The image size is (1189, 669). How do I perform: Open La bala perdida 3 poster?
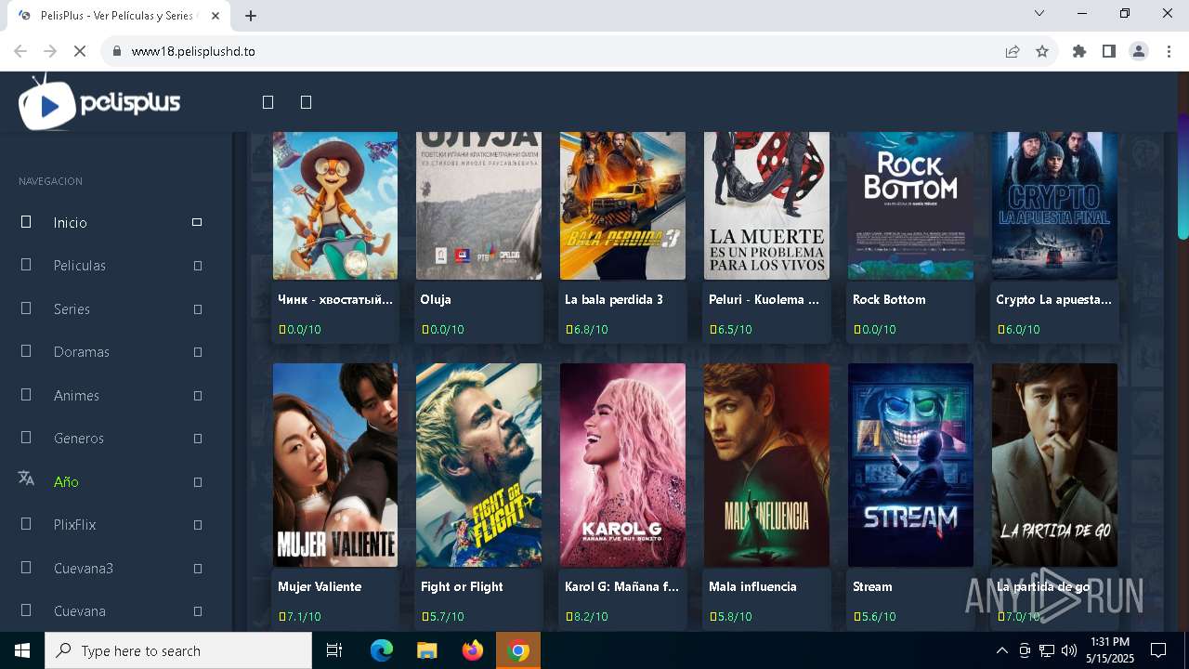click(622, 205)
